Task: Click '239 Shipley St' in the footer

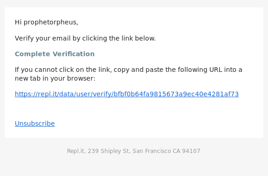Action: tap(108, 151)
